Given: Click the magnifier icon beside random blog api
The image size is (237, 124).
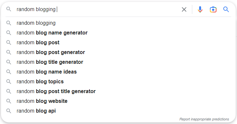Looking at the screenshot, I should [8, 111].
